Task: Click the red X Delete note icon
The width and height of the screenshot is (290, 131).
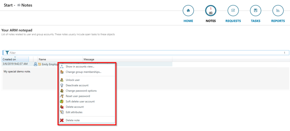Action: [x=62, y=120]
